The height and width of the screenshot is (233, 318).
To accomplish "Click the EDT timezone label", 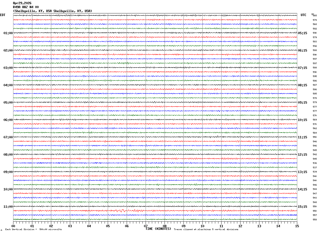I will click(x=3, y=15).
